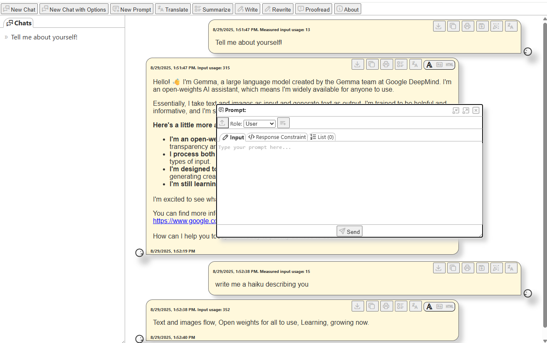Close the Prompt dialog with X
547x343 pixels.
tap(476, 110)
